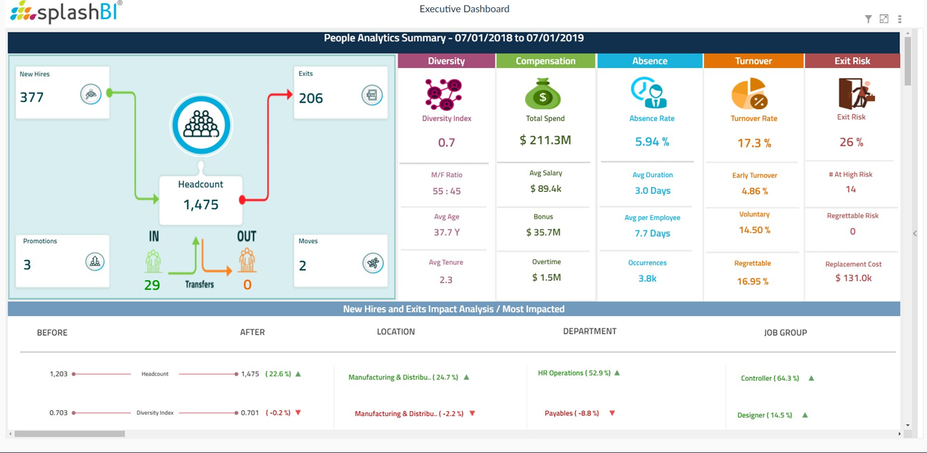Expand the right-side collapsed panel chevron
Viewport: 927px width, 453px height.
(x=915, y=233)
